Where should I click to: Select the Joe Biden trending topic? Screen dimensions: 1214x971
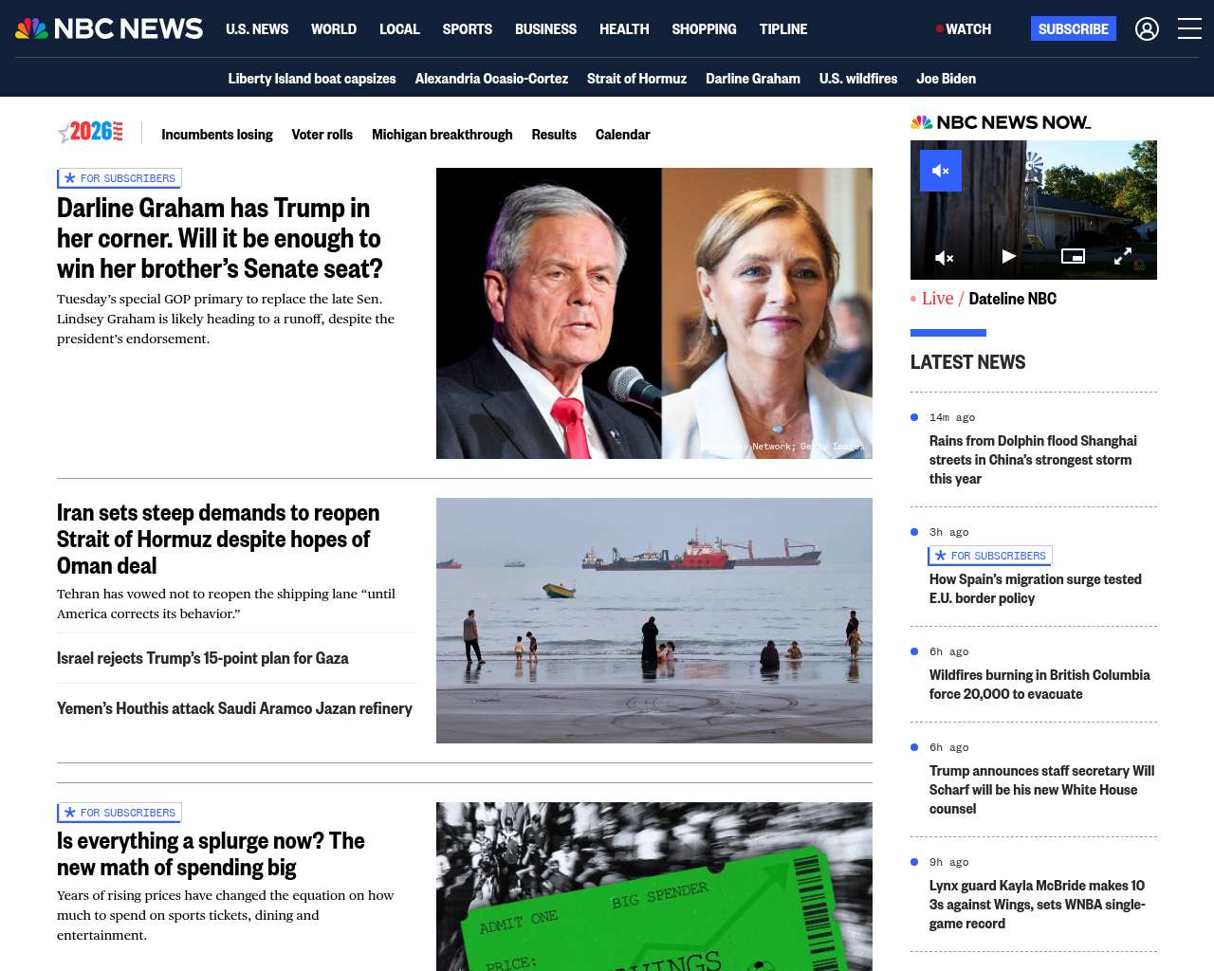click(946, 79)
